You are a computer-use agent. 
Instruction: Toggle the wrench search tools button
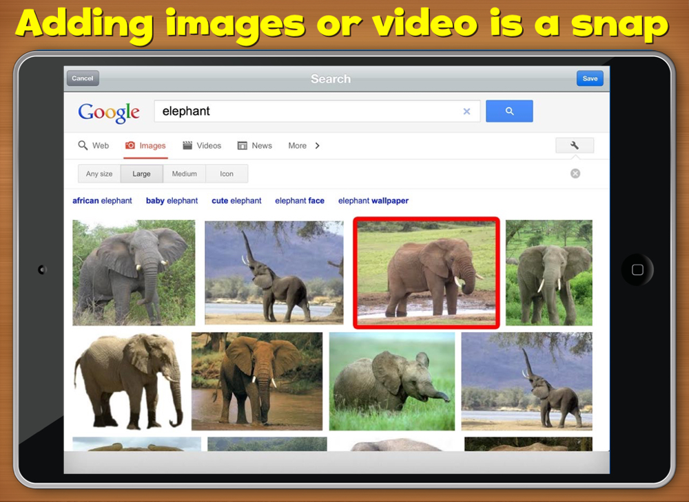pyautogui.click(x=575, y=146)
